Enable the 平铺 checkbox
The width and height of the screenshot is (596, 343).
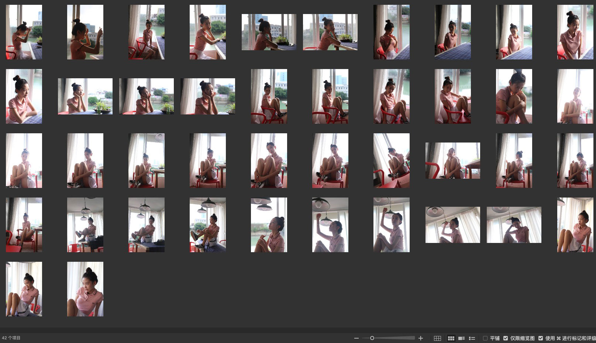tap(485, 338)
